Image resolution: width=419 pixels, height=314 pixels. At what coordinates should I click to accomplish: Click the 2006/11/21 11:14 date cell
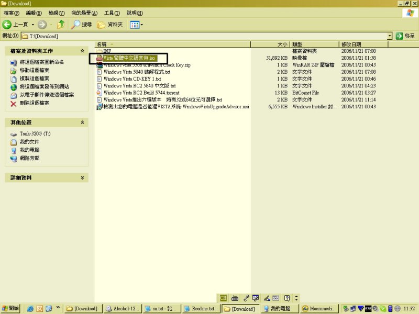pos(358,99)
